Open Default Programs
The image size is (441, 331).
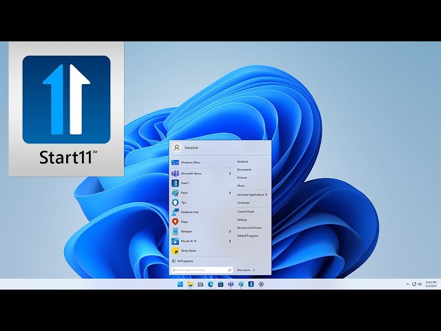click(247, 236)
